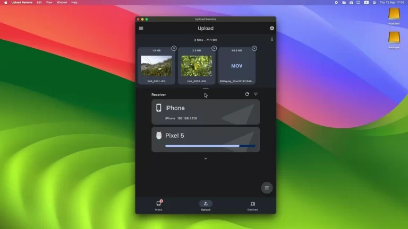Switch to the Upload tab
The height and width of the screenshot is (229, 408).
[x=206, y=205]
